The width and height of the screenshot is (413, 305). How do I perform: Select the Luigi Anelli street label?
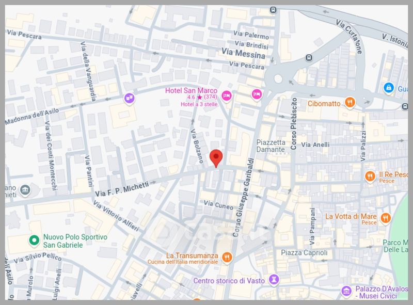coord(57,284)
